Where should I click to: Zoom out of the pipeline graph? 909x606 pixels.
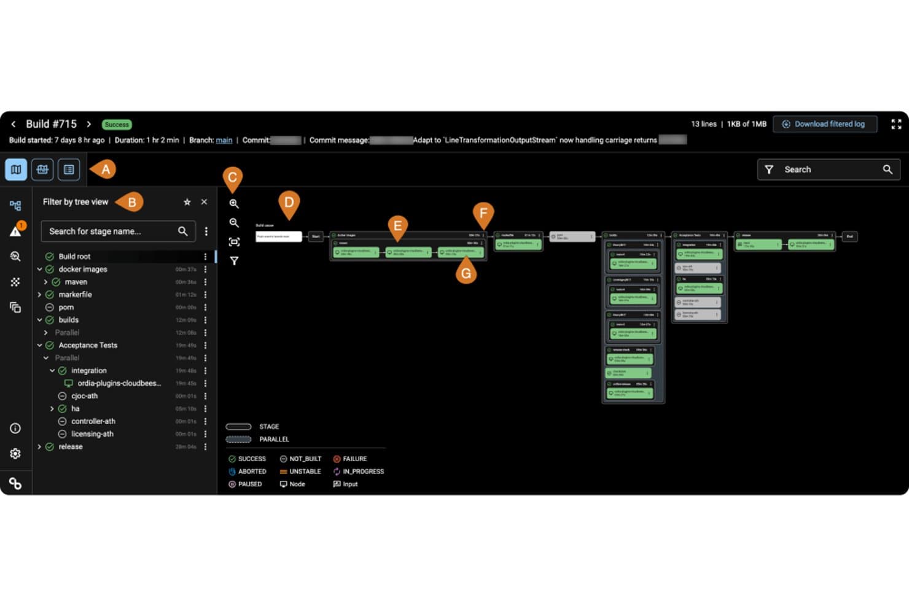(x=234, y=223)
